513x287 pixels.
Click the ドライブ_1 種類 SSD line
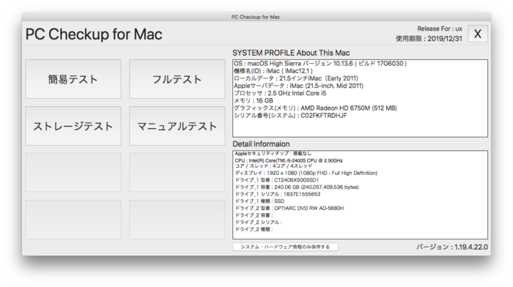[259, 201]
